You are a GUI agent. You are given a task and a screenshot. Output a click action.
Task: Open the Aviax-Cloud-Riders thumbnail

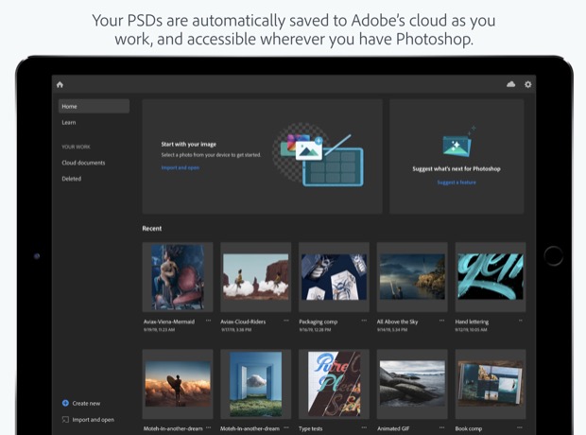click(x=255, y=277)
